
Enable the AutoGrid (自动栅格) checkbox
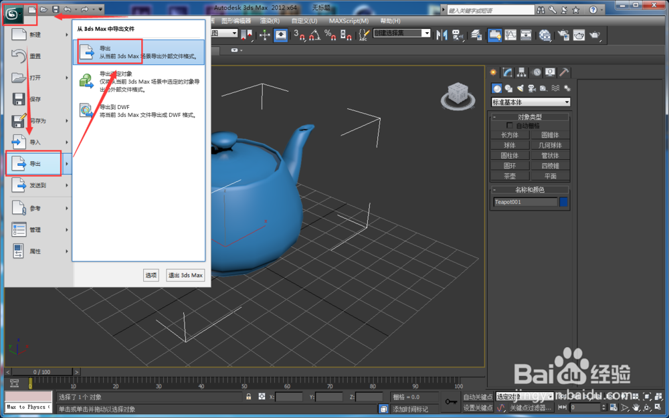(x=509, y=126)
